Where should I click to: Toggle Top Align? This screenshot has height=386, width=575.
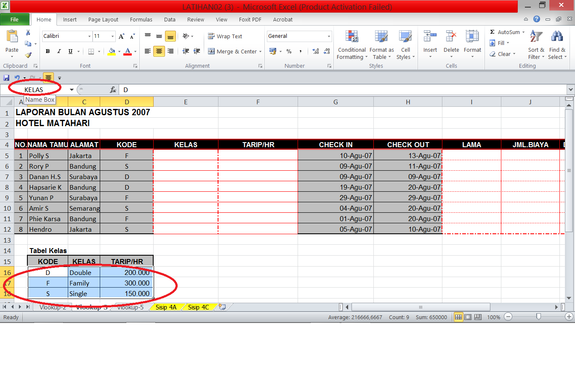coord(148,36)
